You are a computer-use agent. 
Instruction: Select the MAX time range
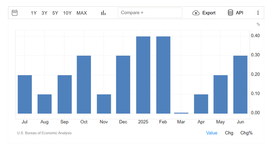click(82, 13)
